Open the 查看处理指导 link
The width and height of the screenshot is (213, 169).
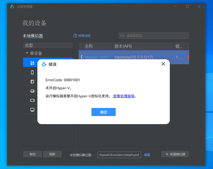click(x=124, y=96)
